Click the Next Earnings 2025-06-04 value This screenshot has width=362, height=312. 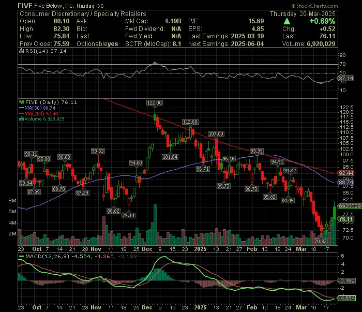[x=247, y=44]
